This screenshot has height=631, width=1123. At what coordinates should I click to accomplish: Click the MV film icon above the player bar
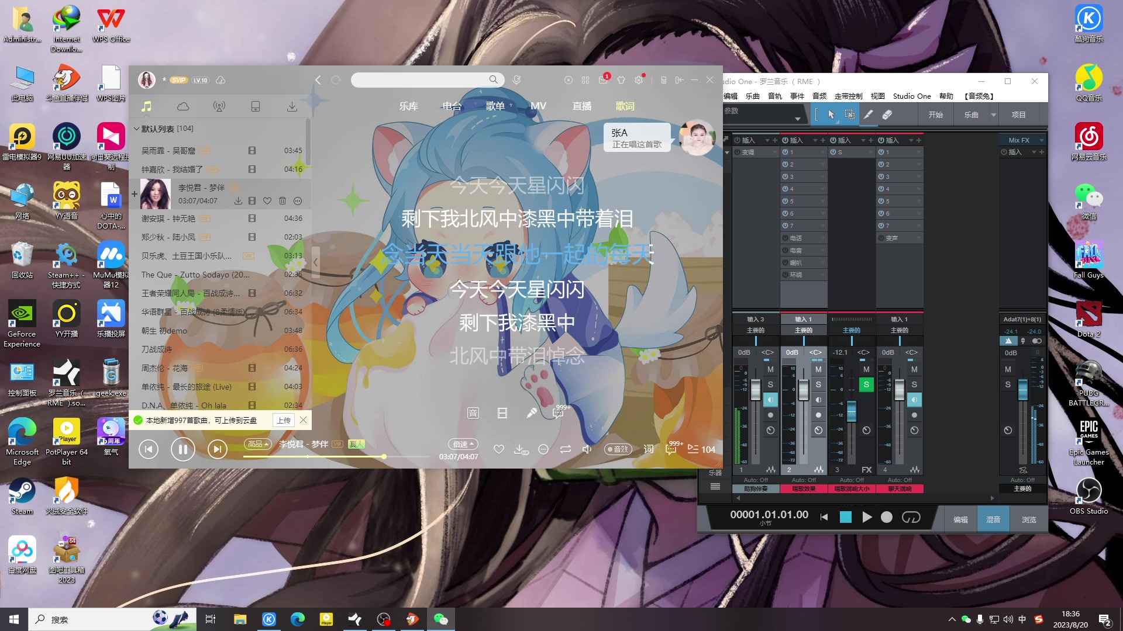(502, 413)
